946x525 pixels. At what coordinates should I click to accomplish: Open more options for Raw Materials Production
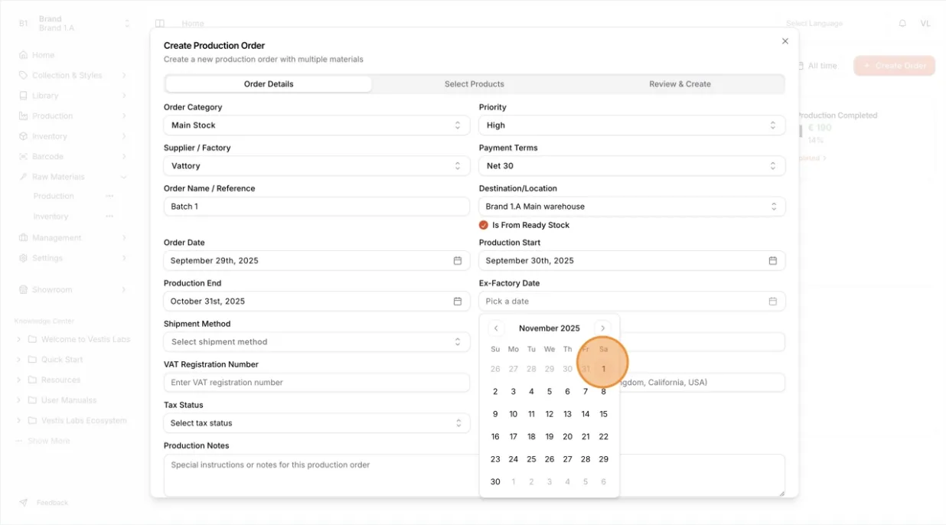point(109,197)
